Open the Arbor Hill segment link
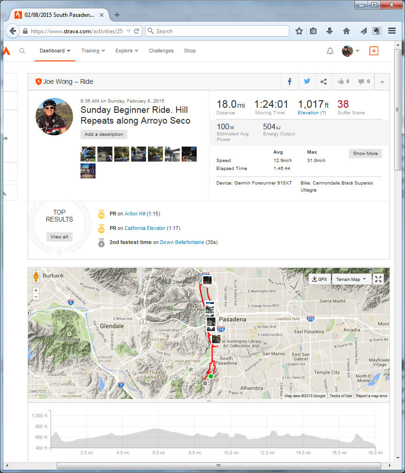Image resolution: width=405 pixels, height=473 pixels. (x=135, y=214)
